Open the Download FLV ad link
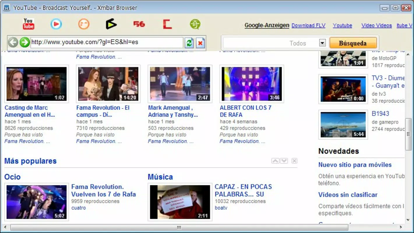Image resolution: width=414 pixels, height=233 pixels. click(309, 25)
